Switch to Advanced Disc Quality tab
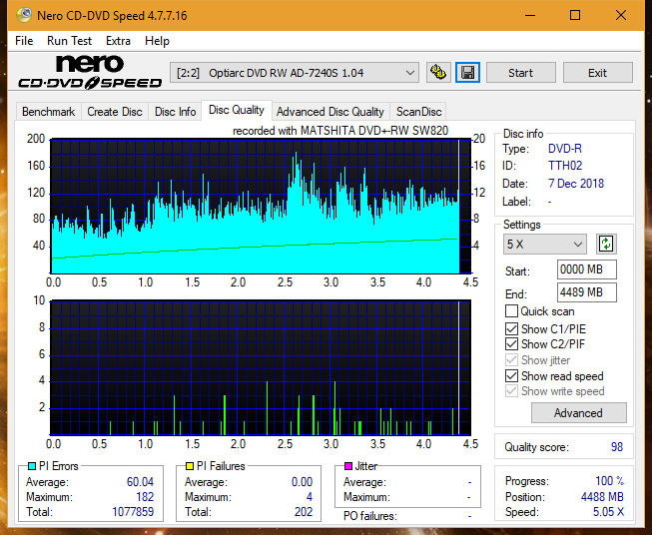 click(x=330, y=112)
